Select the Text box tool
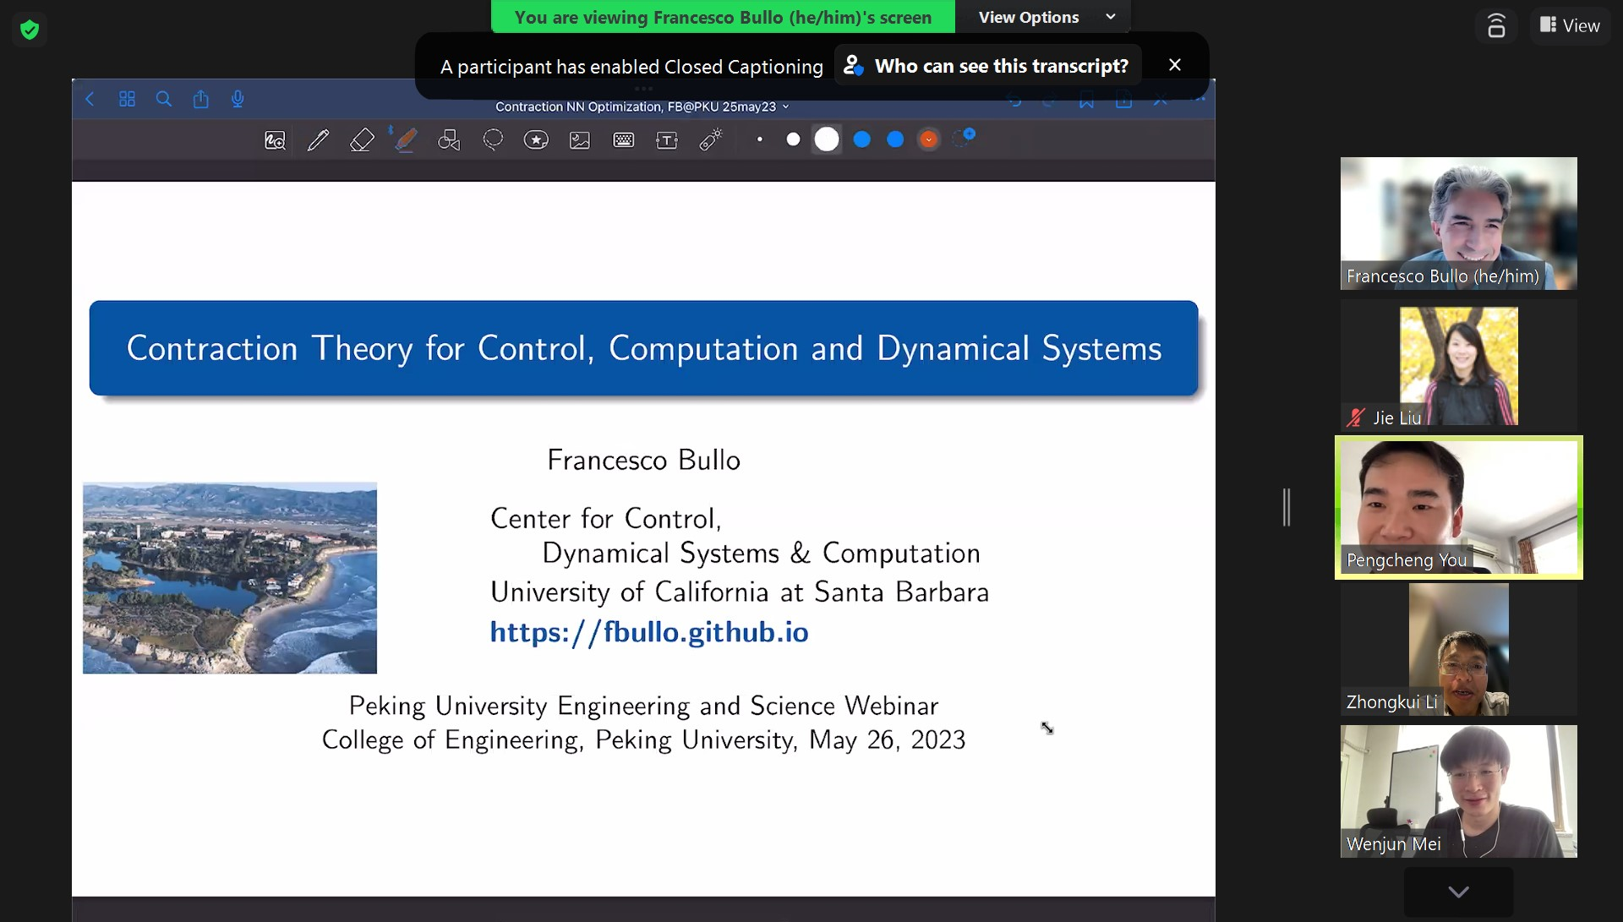 [x=667, y=140]
